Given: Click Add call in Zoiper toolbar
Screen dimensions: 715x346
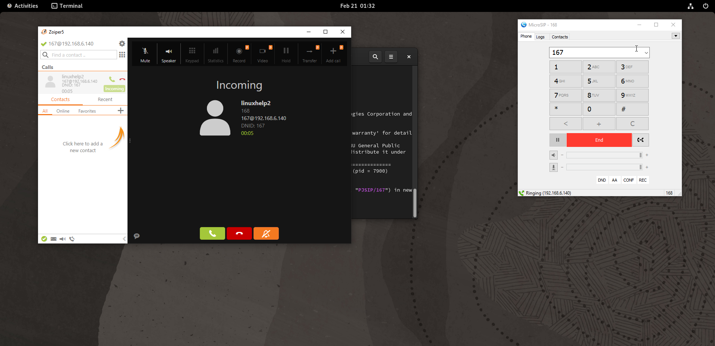Looking at the screenshot, I should 333,54.
